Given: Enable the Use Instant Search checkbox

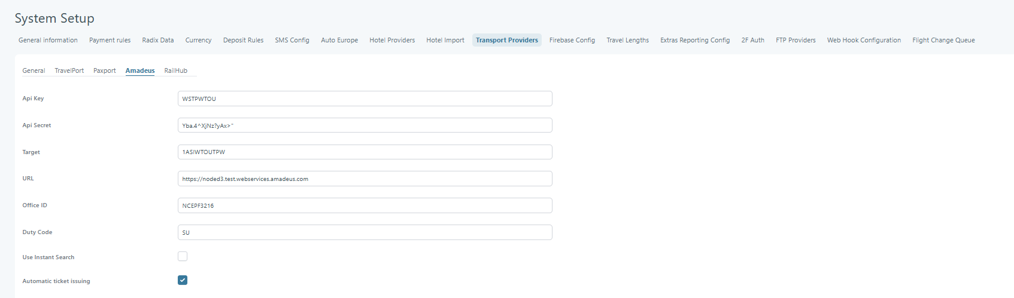Looking at the screenshot, I should [183, 256].
